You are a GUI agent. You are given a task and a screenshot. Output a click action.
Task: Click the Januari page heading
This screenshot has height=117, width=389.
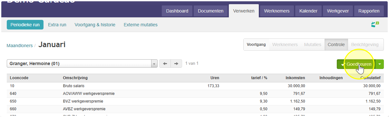click(52, 45)
